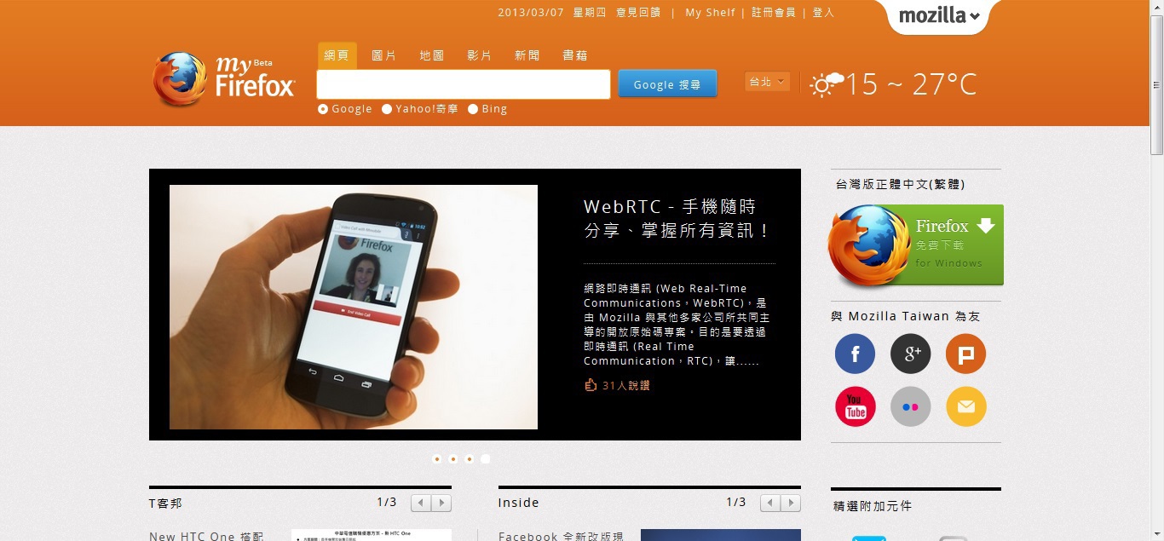
Task: Select the 圖片 search tab
Action: click(x=384, y=55)
